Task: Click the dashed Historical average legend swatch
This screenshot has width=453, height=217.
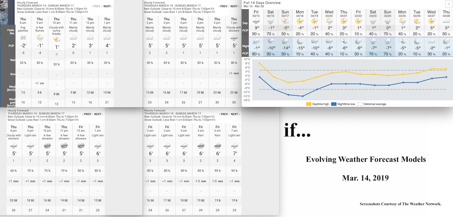Action: [x=360, y=104]
